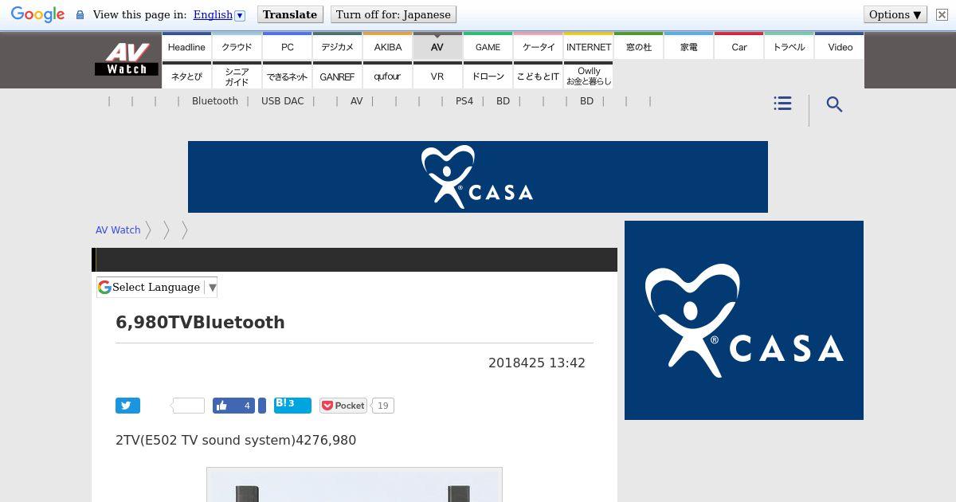Open the hamburger list menu icon
This screenshot has height=502, width=956.
tap(782, 104)
